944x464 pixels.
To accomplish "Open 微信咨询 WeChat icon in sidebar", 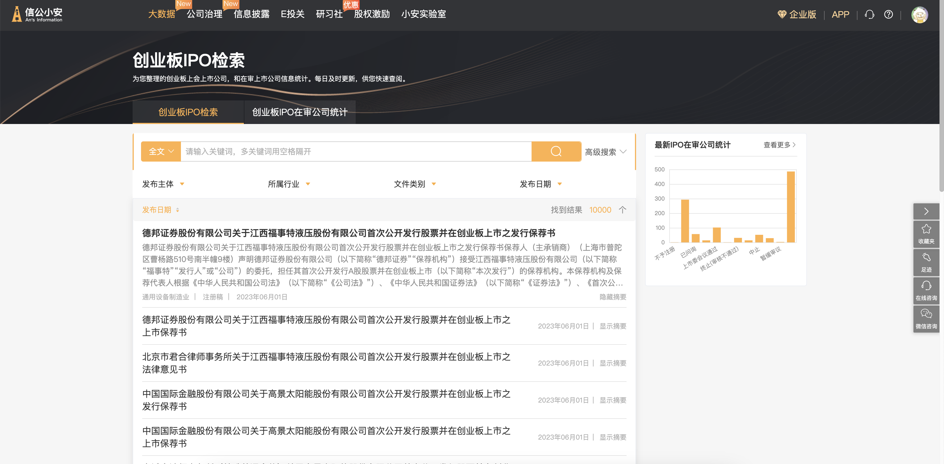I will click(x=926, y=319).
